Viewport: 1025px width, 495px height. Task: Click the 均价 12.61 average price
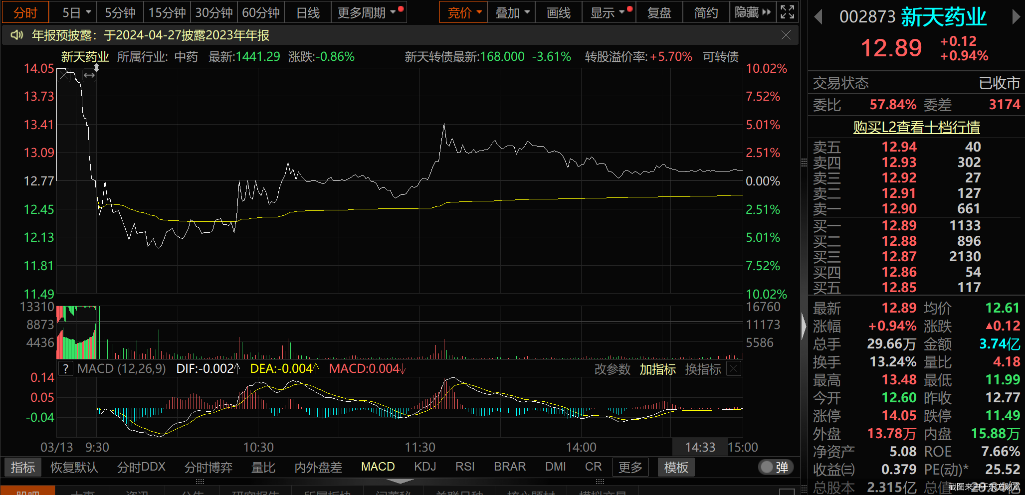(1003, 308)
